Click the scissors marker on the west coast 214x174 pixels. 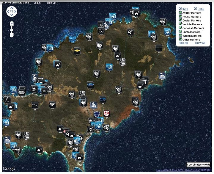coord(34,89)
